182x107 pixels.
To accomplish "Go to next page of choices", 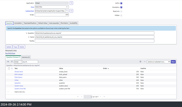I will pyautogui.click(x=100, y=97).
